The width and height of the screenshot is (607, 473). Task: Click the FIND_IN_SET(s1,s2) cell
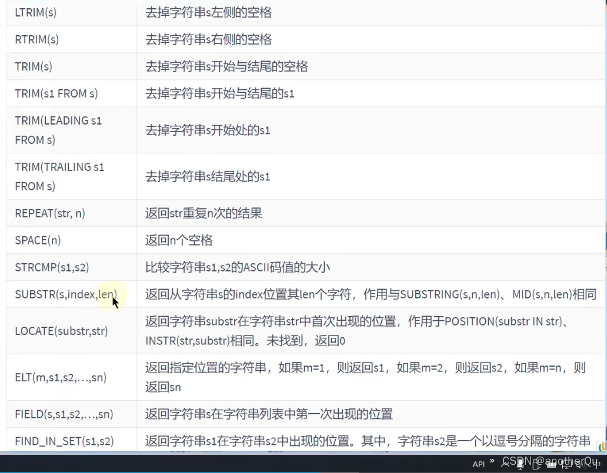[72, 441]
